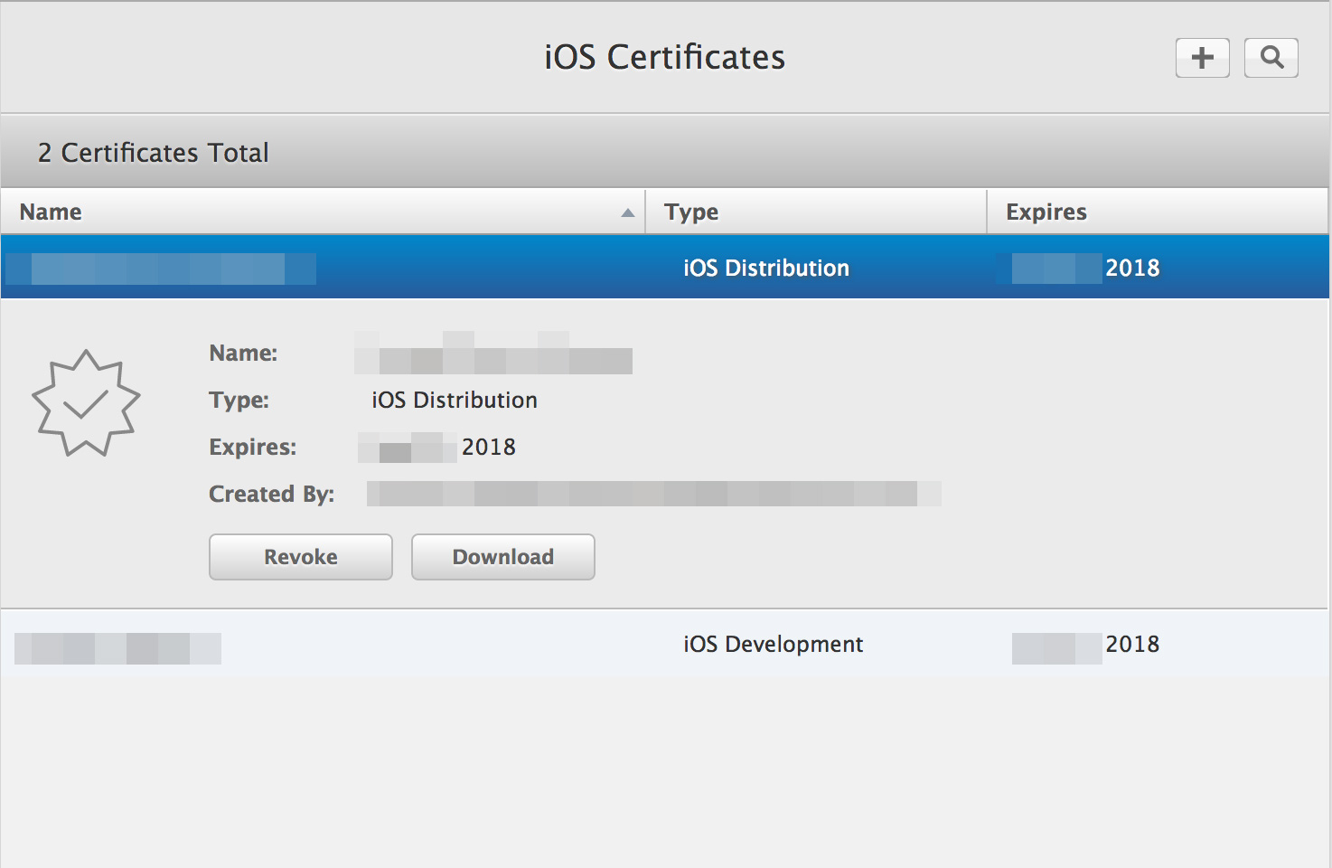The width and height of the screenshot is (1332, 868).
Task: Sort by the Expires column header
Action: pyautogui.click(x=1158, y=212)
